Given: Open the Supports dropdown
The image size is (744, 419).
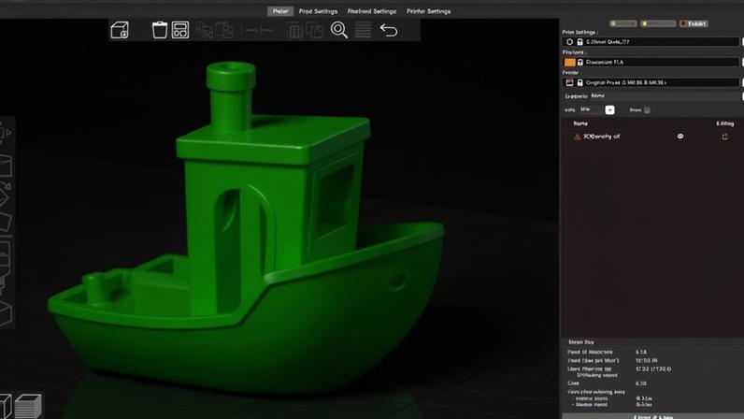Looking at the screenshot, I should click(665, 96).
